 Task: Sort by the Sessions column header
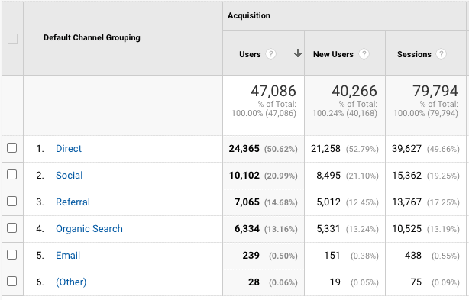click(x=414, y=54)
